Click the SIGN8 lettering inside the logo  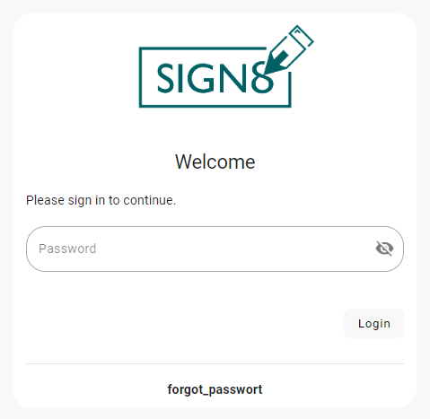coord(215,78)
